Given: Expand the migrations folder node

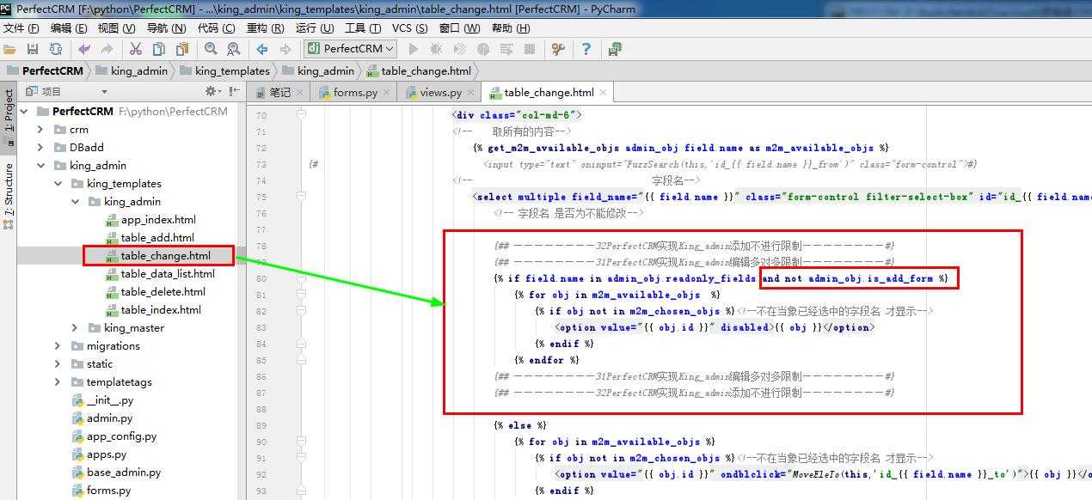Looking at the screenshot, I should tap(58, 346).
